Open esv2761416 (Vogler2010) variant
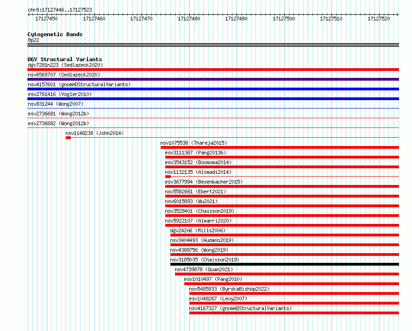Viewport: 412px width, 331px height. (60, 94)
